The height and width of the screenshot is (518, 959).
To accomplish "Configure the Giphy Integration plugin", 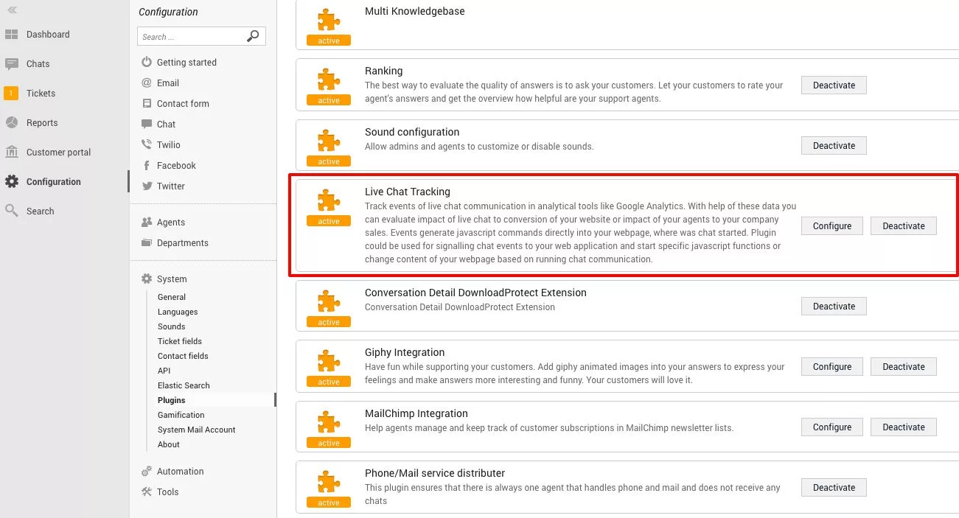I will pos(831,366).
